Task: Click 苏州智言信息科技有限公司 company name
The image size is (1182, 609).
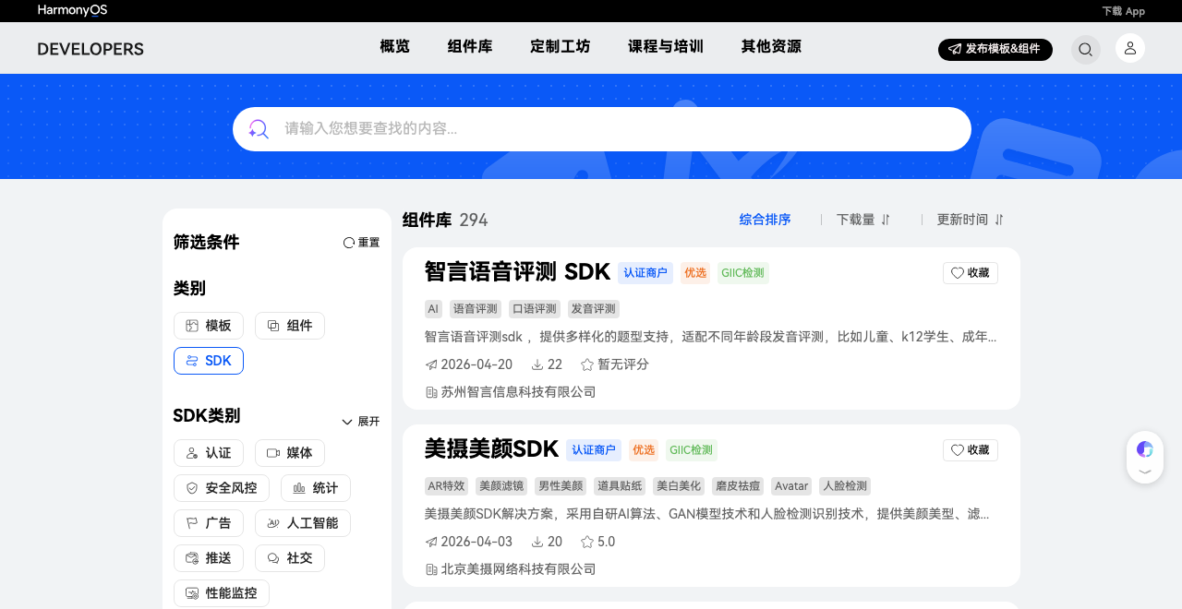Action: point(519,392)
